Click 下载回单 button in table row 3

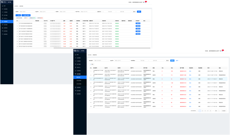[138, 29]
